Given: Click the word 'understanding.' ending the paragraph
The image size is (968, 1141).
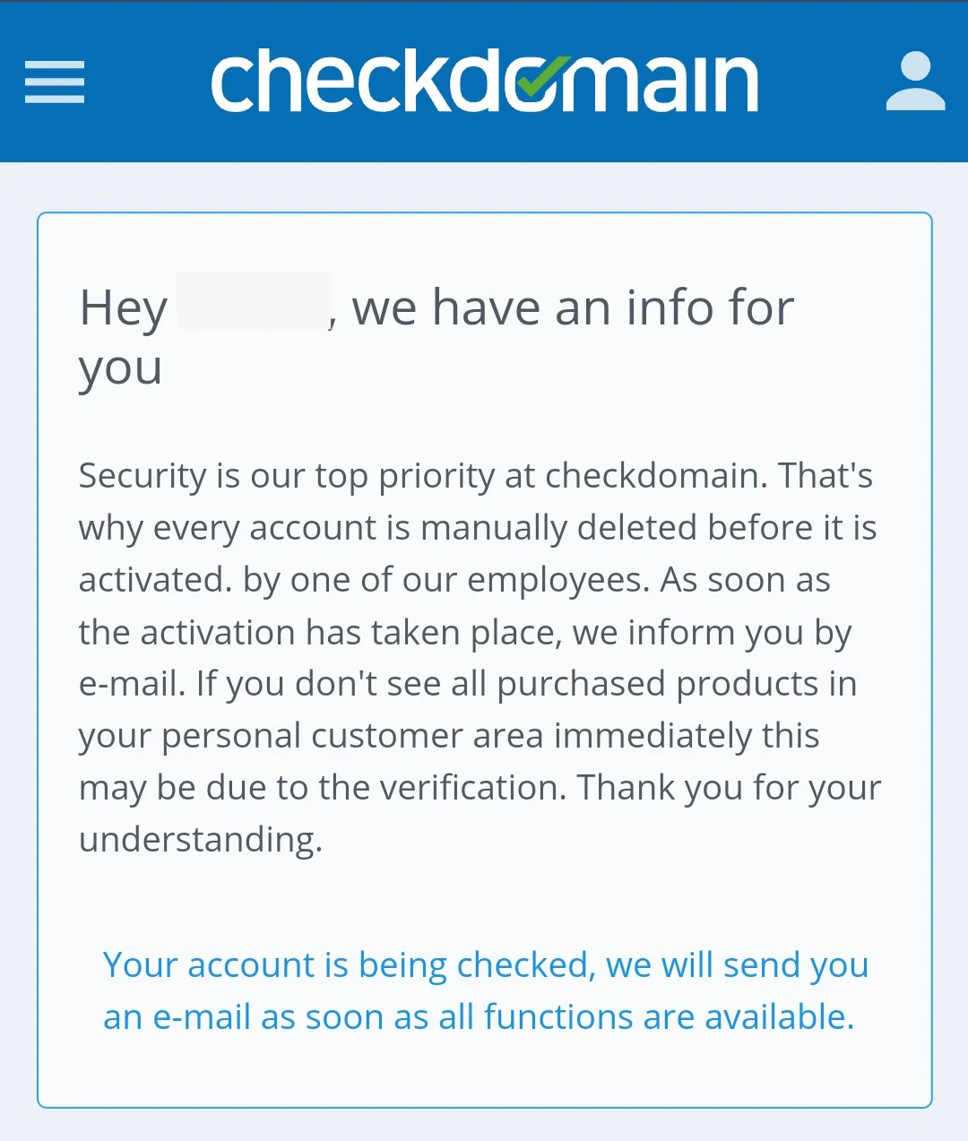Looking at the screenshot, I should (200, 840).
